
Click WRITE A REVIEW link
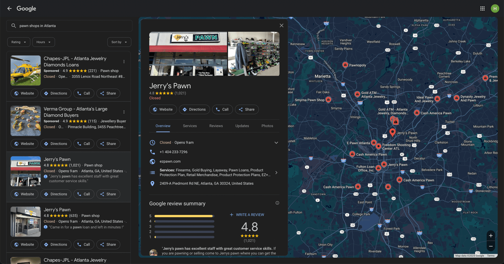pyautogui.click(x=247, y=215)
